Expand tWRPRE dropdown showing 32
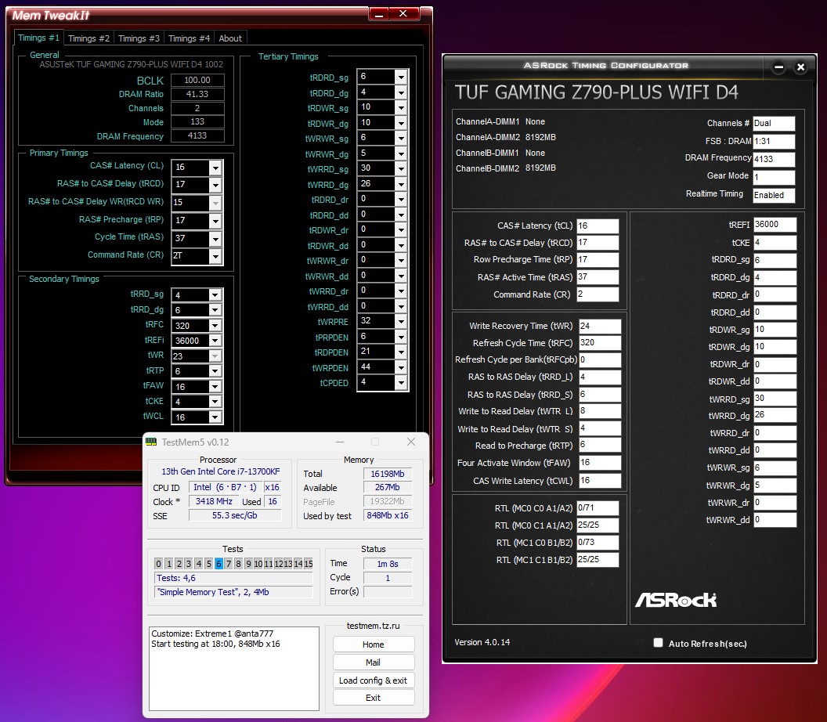The width and height of the screenshot is (827, 722). (402, 321)
